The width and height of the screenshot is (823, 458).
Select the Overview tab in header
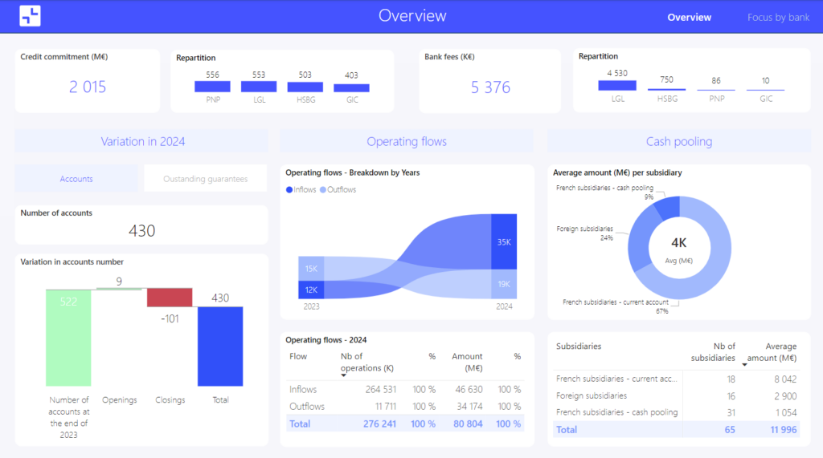point(689,17)
